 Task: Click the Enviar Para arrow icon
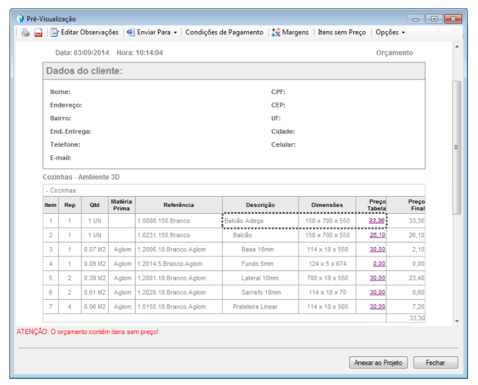(130, 32)
